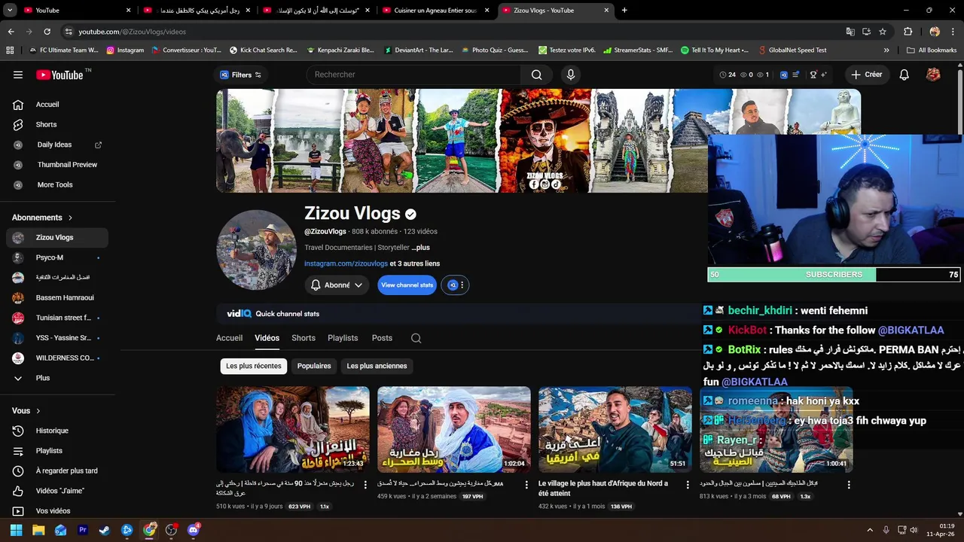The height and width of the screenshot is (542, 964).
Task: Open Daily Ideas in the sidebar
Action: coord(57,145)
